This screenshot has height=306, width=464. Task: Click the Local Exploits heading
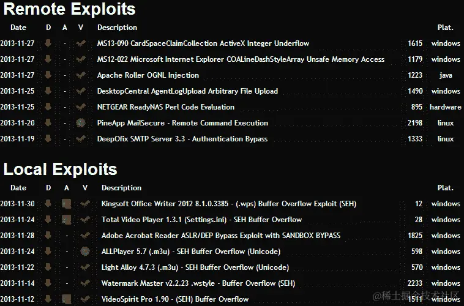tap(61, 170)
